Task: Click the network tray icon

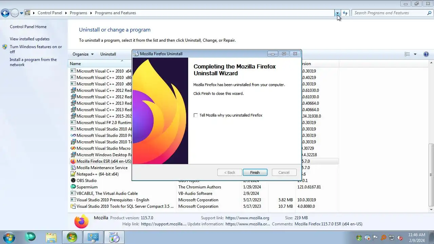Action: coord(392,238)
